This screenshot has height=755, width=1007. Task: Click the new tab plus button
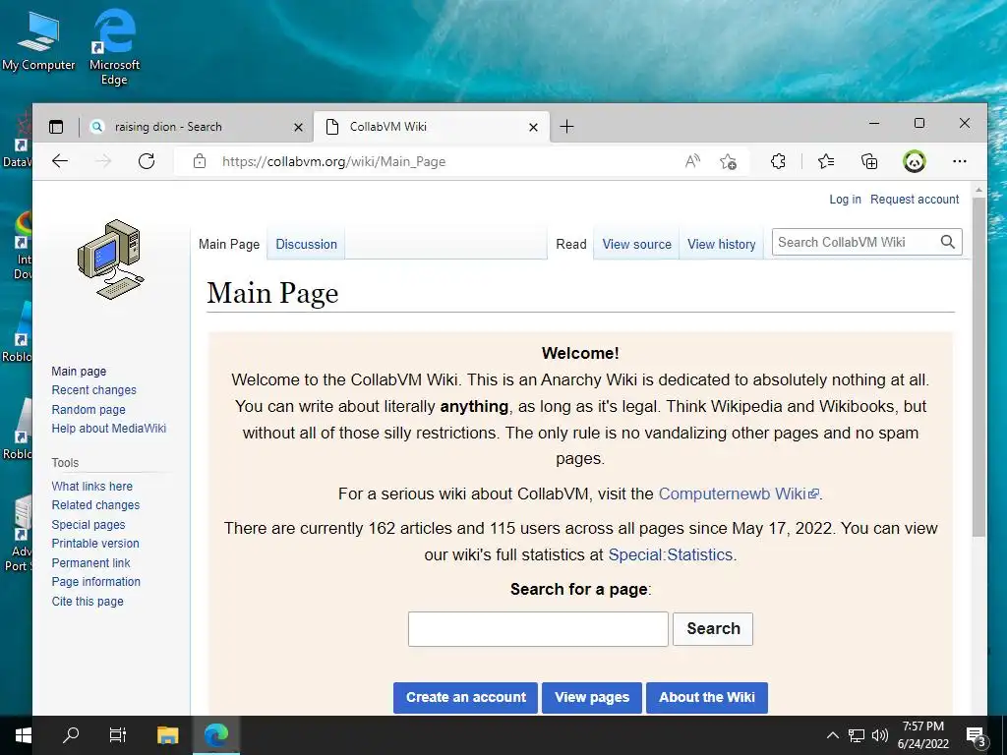(x=566, y=127)
